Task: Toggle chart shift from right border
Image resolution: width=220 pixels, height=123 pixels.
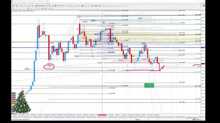Action: click(x=89, y=6)
